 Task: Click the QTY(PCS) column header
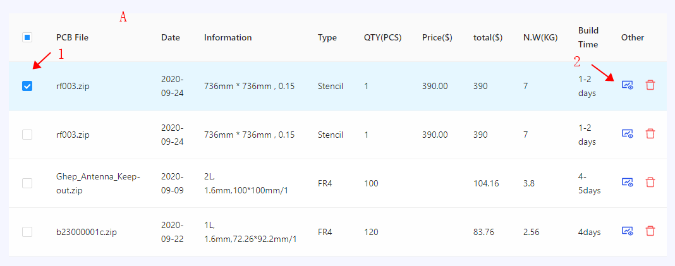click(382, 37)
